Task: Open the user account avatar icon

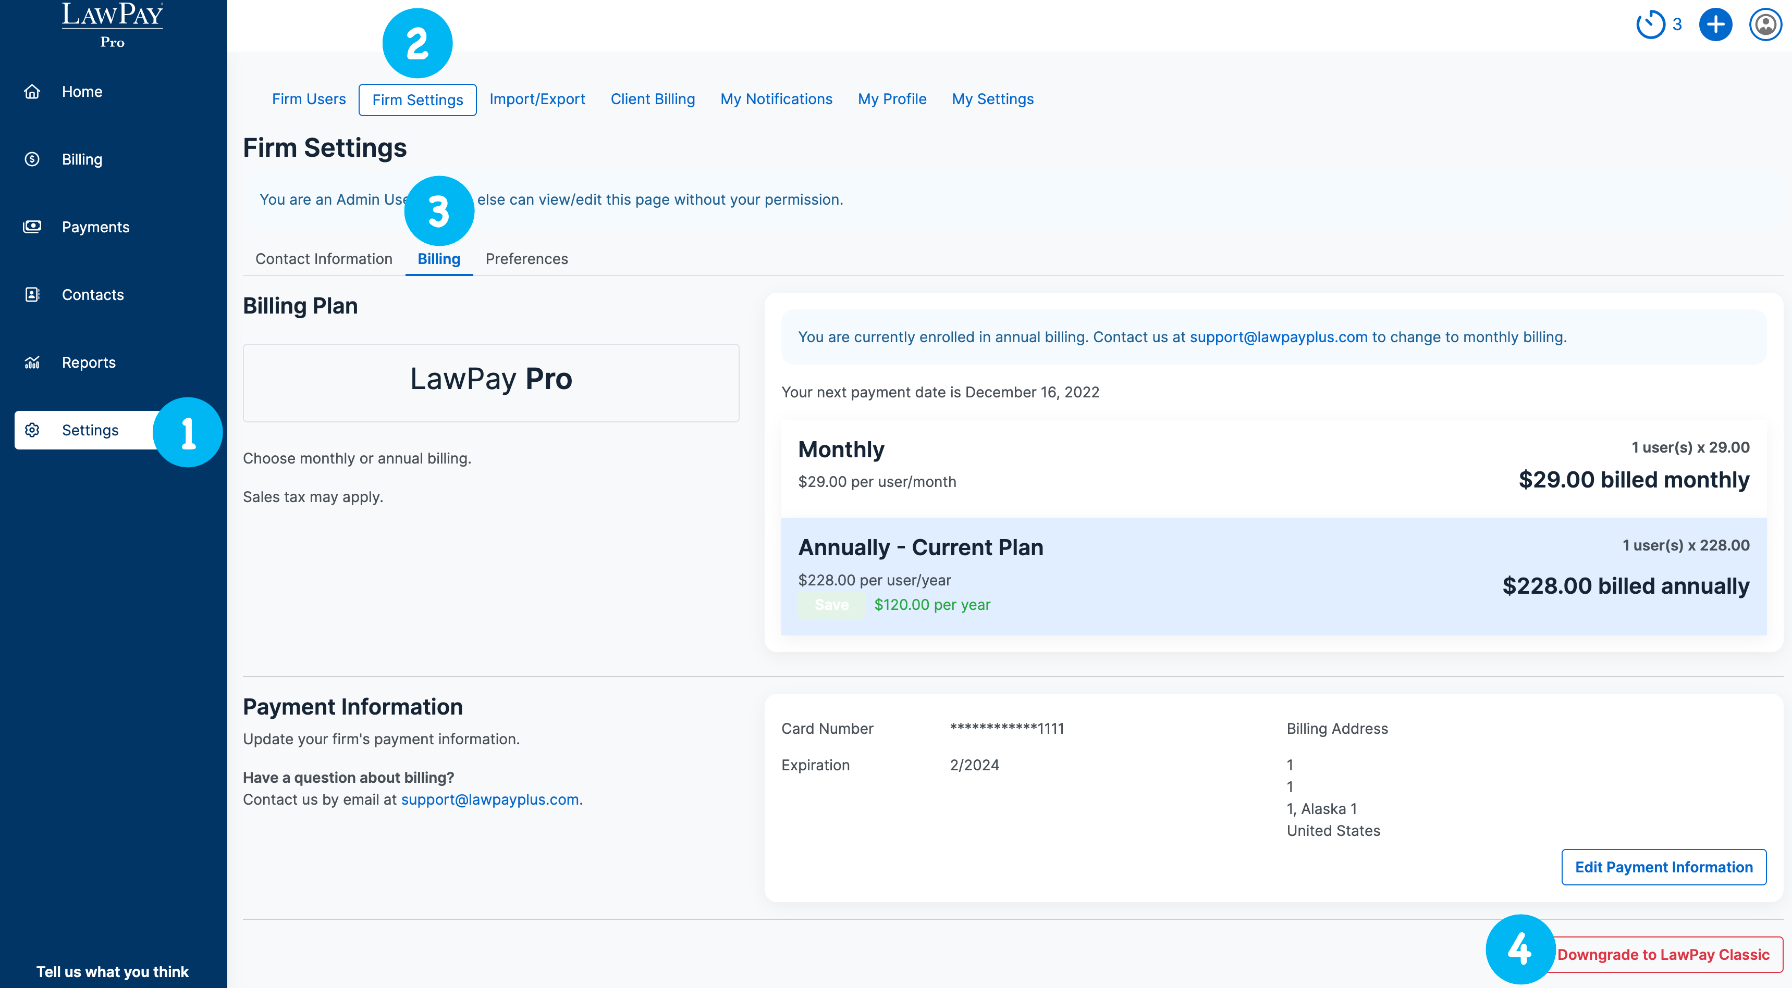Action: (x=1765, y=25)
